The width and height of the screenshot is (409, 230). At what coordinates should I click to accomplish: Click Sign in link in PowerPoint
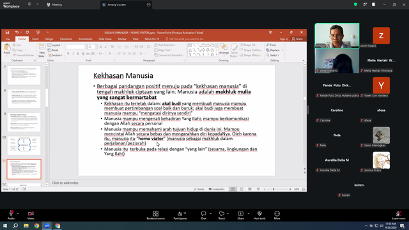coord(284,39)
